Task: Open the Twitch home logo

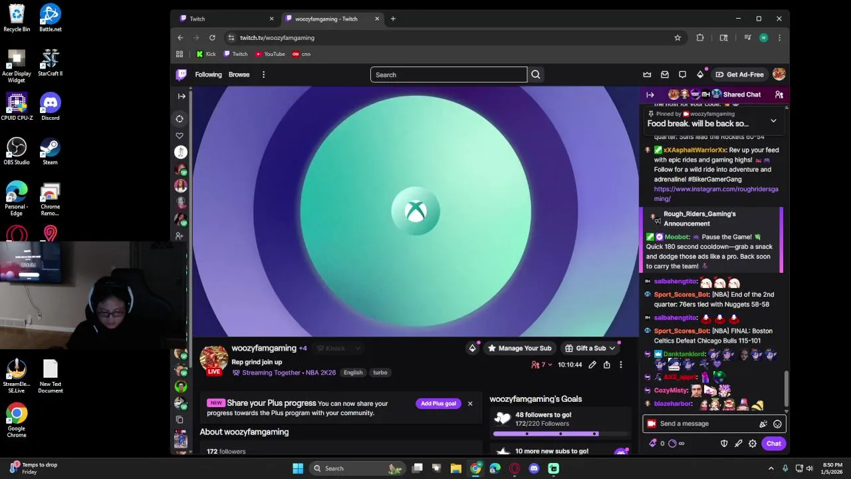Action: click(x=181, y=75)
